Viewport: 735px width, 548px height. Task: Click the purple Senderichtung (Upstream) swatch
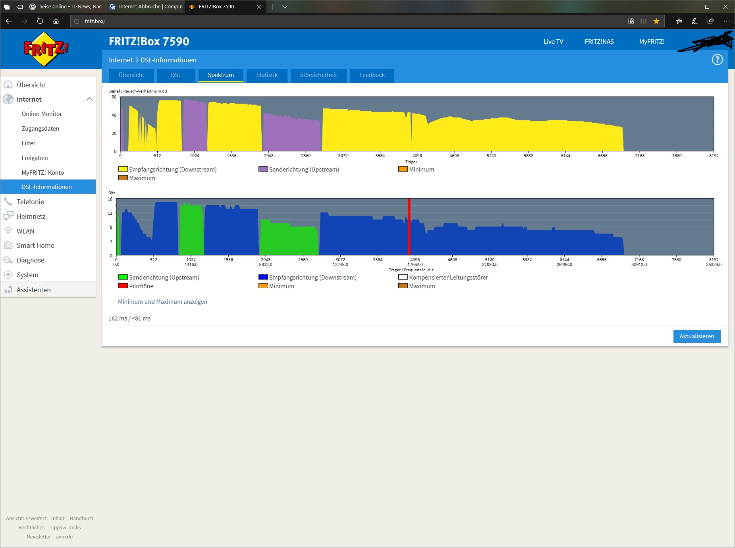click(263, 169)
